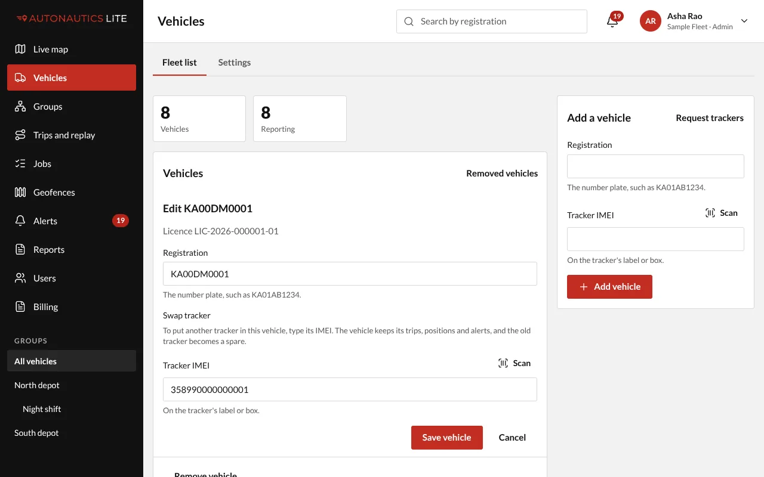The width and height of the screenshot is (764, 477).
Task: Click the Vehicles truck icon in sidebar
Action: (x=20, y=78)
